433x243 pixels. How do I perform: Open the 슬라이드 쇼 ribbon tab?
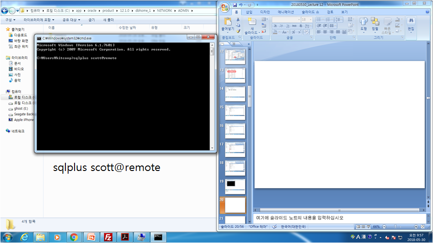point(310,12)
